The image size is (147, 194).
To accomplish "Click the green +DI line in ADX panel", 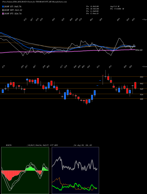I will point(74,186).
